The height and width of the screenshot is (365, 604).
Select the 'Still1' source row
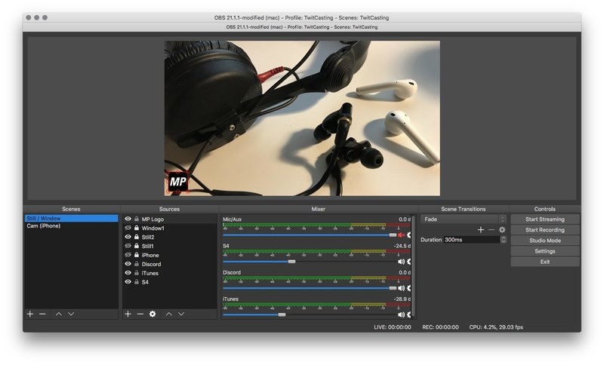(x=169, y=246)
